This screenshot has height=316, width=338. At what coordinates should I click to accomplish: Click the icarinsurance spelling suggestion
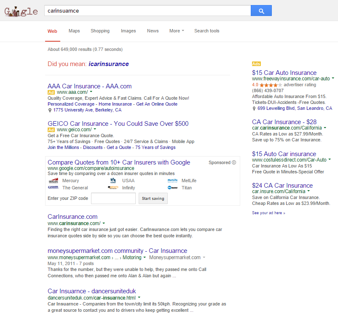(109, 64)
